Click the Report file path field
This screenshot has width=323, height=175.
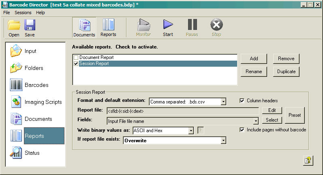(182, 111)
